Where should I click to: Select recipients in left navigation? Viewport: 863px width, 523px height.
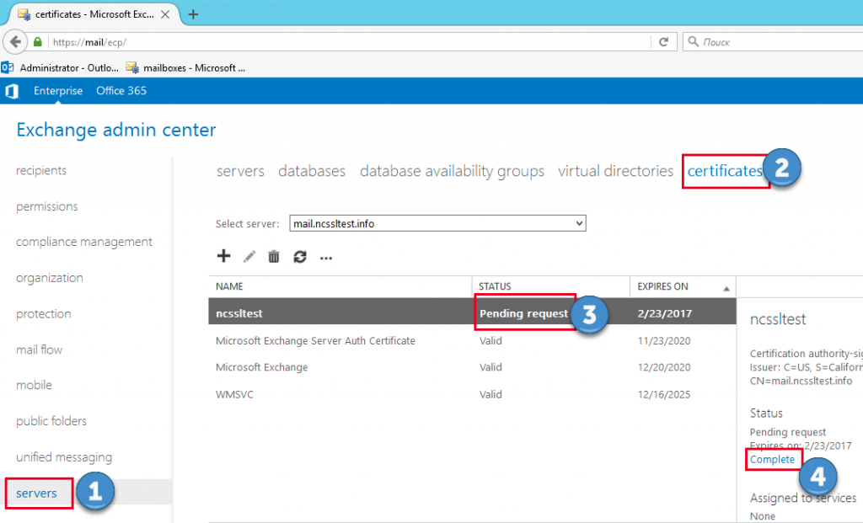coord(41,170)
